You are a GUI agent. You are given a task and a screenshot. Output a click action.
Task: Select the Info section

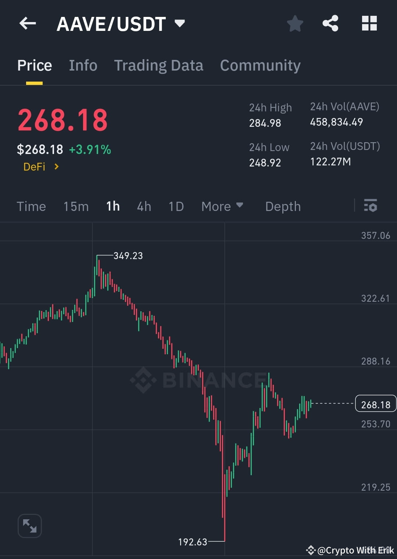83,65
